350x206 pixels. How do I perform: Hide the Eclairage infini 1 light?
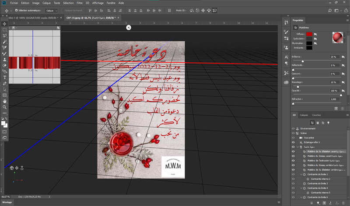pos(293,142)
